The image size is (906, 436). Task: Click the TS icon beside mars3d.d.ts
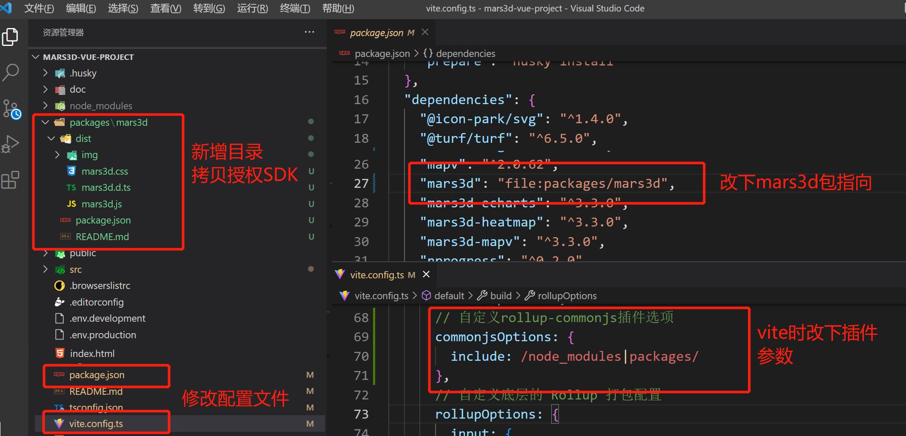point(71,187)
